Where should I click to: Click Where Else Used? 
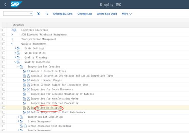tap(107, 14)
